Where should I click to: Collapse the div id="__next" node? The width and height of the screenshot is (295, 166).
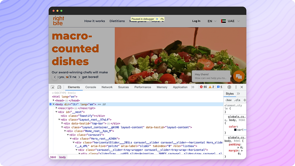coord(57,112)
